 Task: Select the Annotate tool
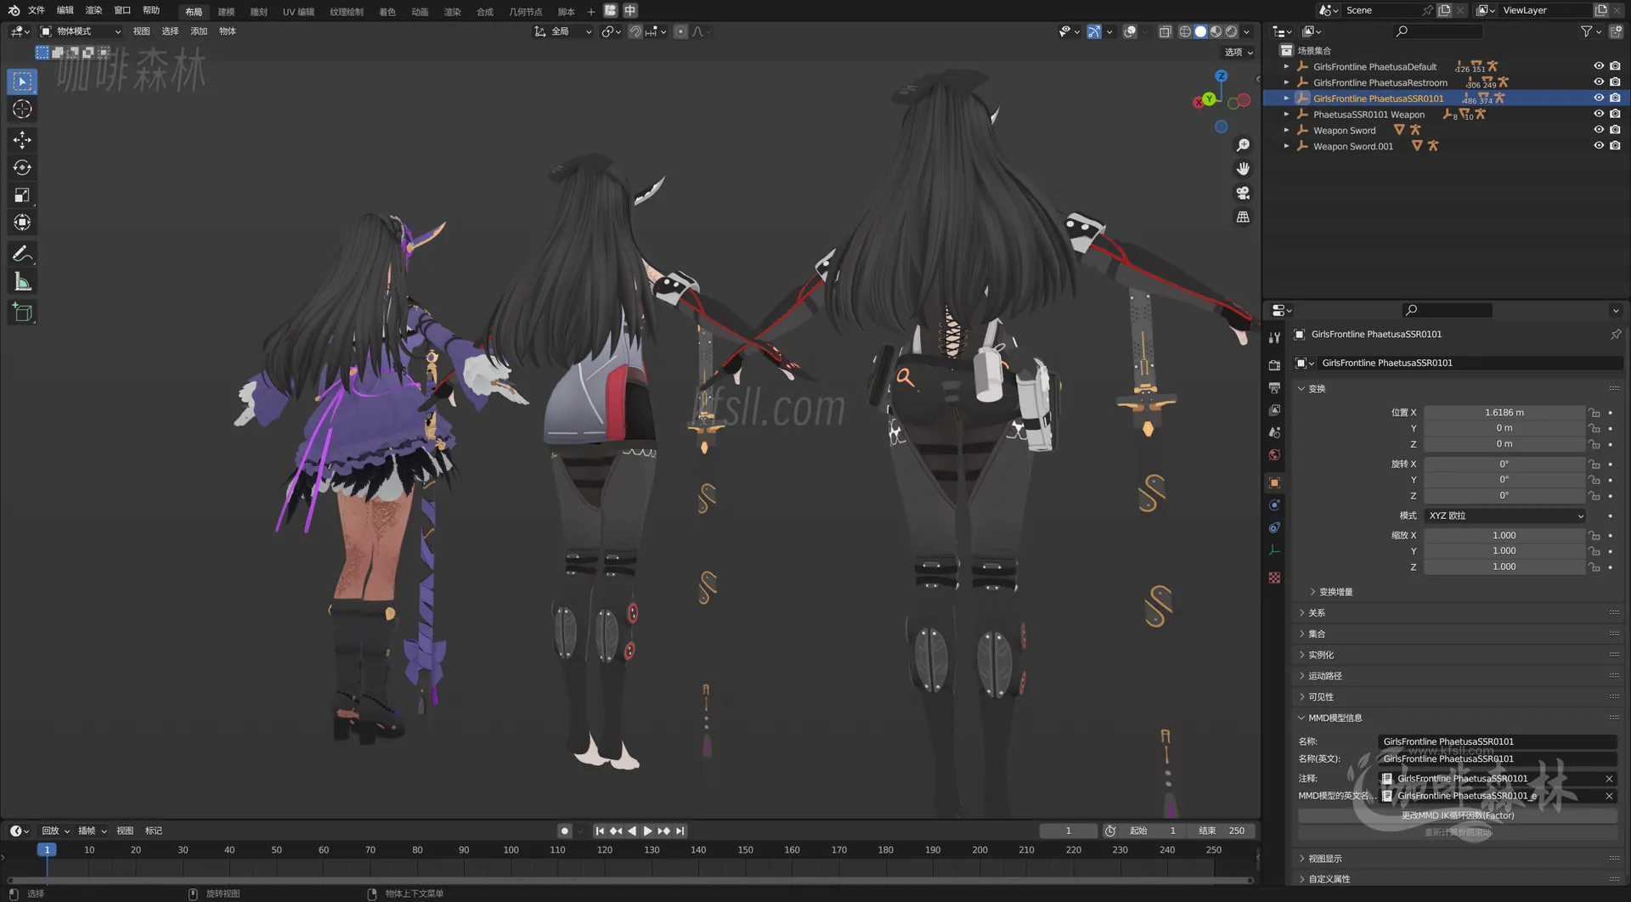[x=22, y=253]
